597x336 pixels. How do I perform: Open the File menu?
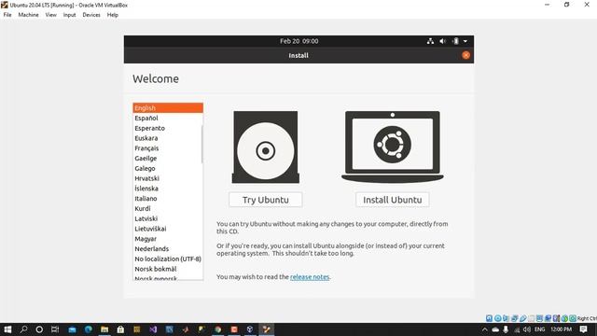pos(7,15)
